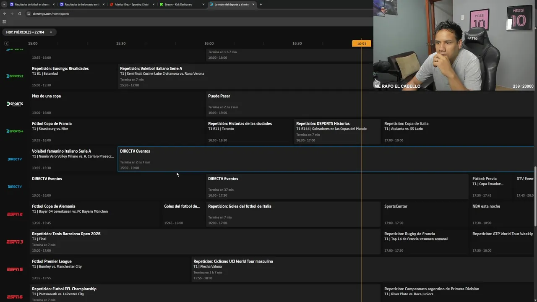Open Repetición: Fútbol EFL Championship program
Image resolution: width=537 pixels, height=302 pixels.
pyautogui.click(x=206, y=294)
